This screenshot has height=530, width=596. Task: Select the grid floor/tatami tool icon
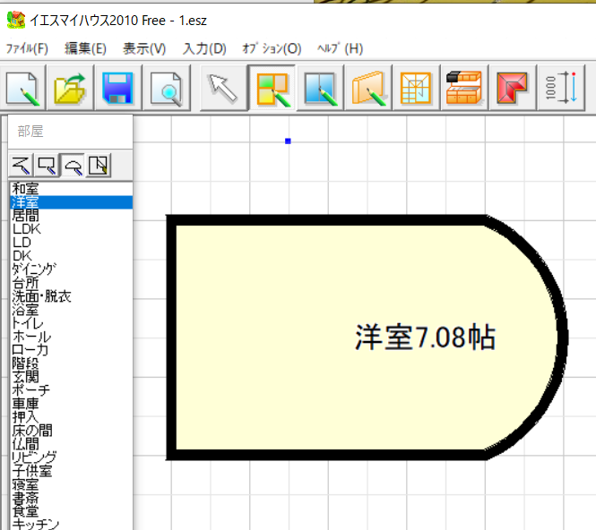tap(417, 88)
